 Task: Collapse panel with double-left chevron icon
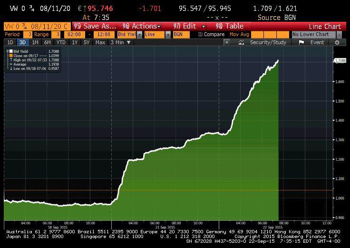pos(227,42)
